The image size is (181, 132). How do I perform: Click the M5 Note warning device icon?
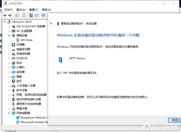18,40
